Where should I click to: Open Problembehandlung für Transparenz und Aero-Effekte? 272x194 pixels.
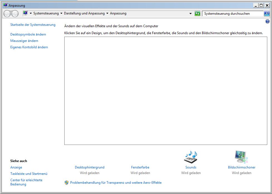coord(116,183)
